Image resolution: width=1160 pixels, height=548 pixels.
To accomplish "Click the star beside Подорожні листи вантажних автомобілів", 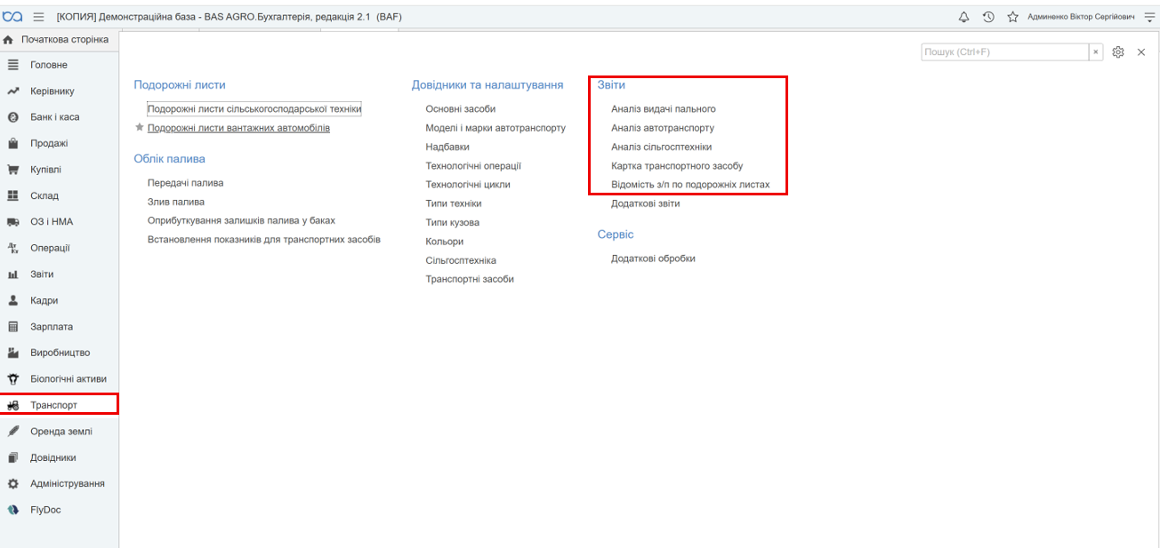I will [x=139, y=128].
